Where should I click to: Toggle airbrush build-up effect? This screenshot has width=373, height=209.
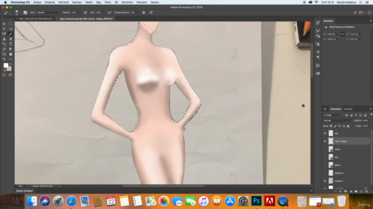(110, 13)
